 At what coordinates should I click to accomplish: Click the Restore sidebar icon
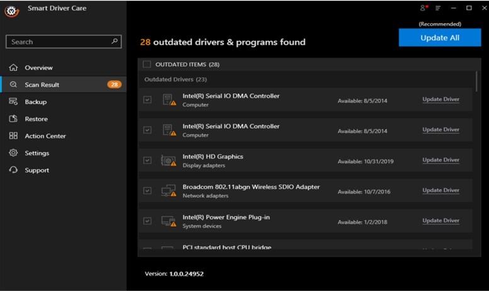13,118
